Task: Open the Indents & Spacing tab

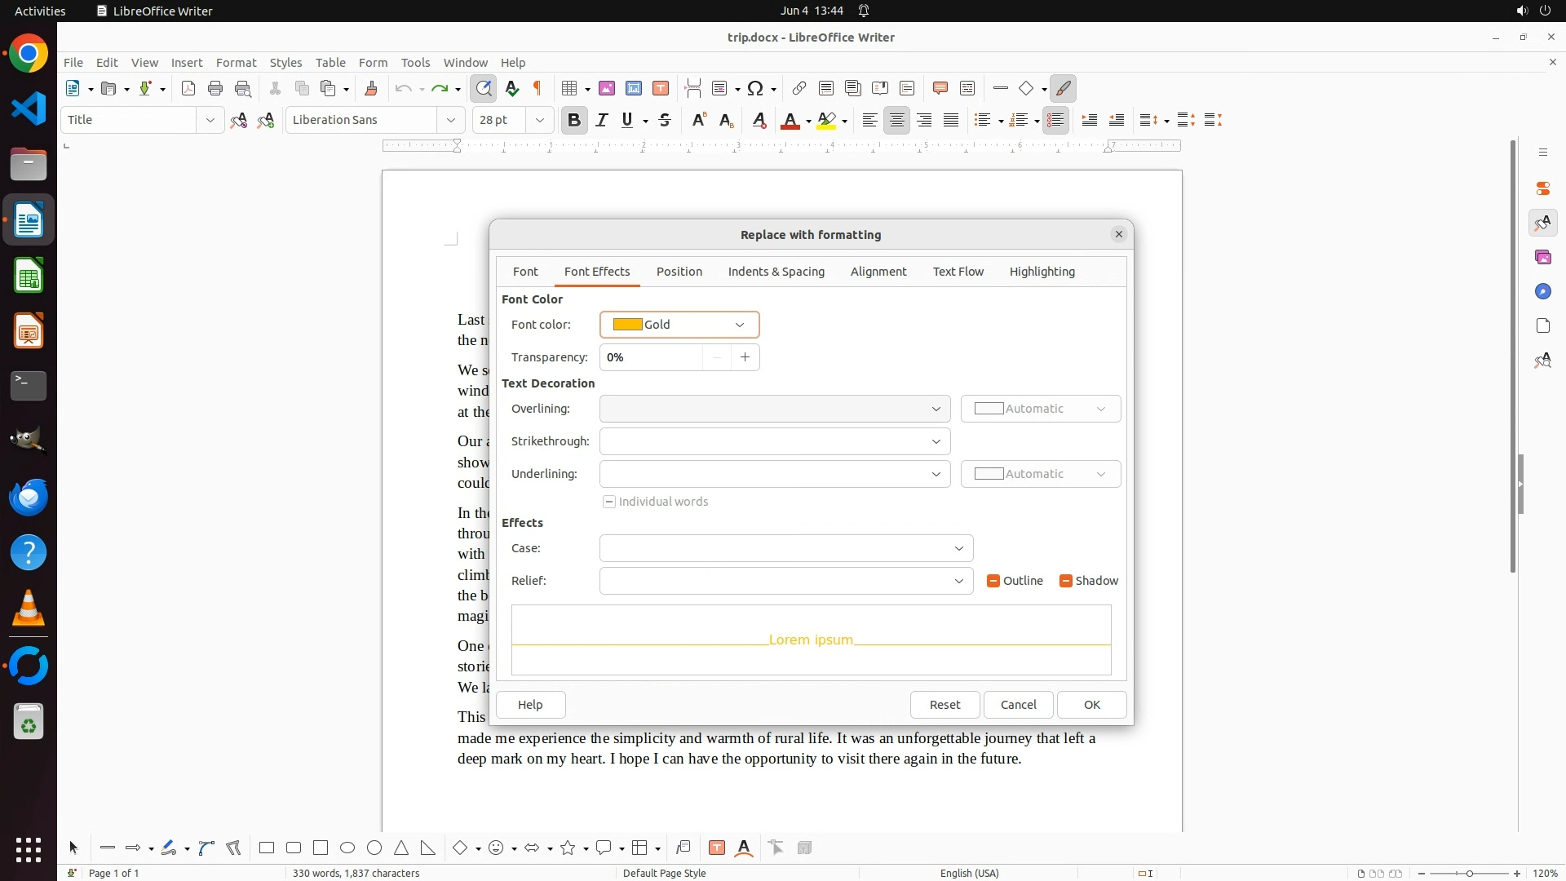Action: coord(776,272)
